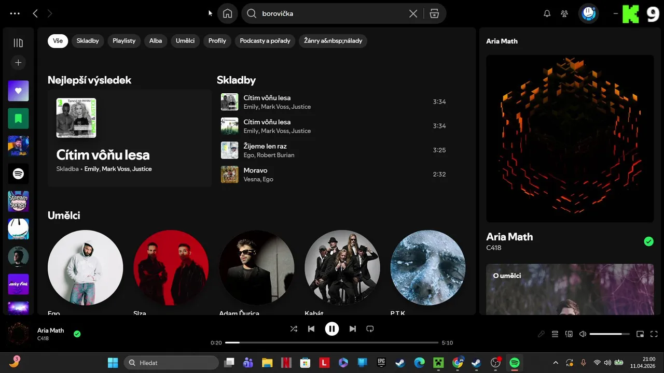Click inside the borovička search field
The width and height of the screenshot is (664, 373).
pyautogui.click(x=332, y=13)
